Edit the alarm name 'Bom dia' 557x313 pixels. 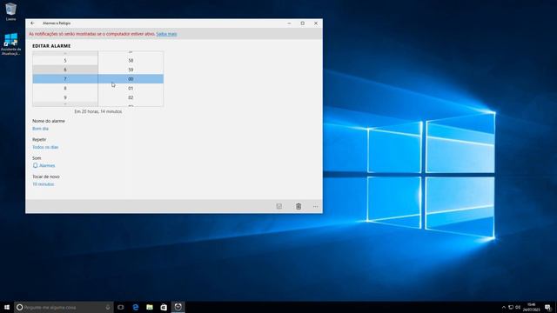(41, 129)
